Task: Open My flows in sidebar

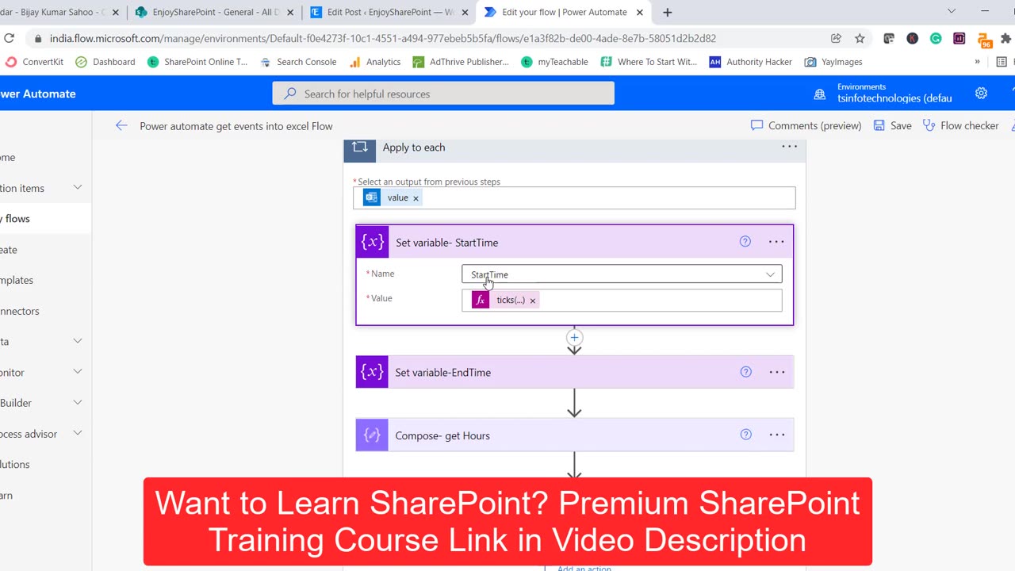Action: coord(45,219)
